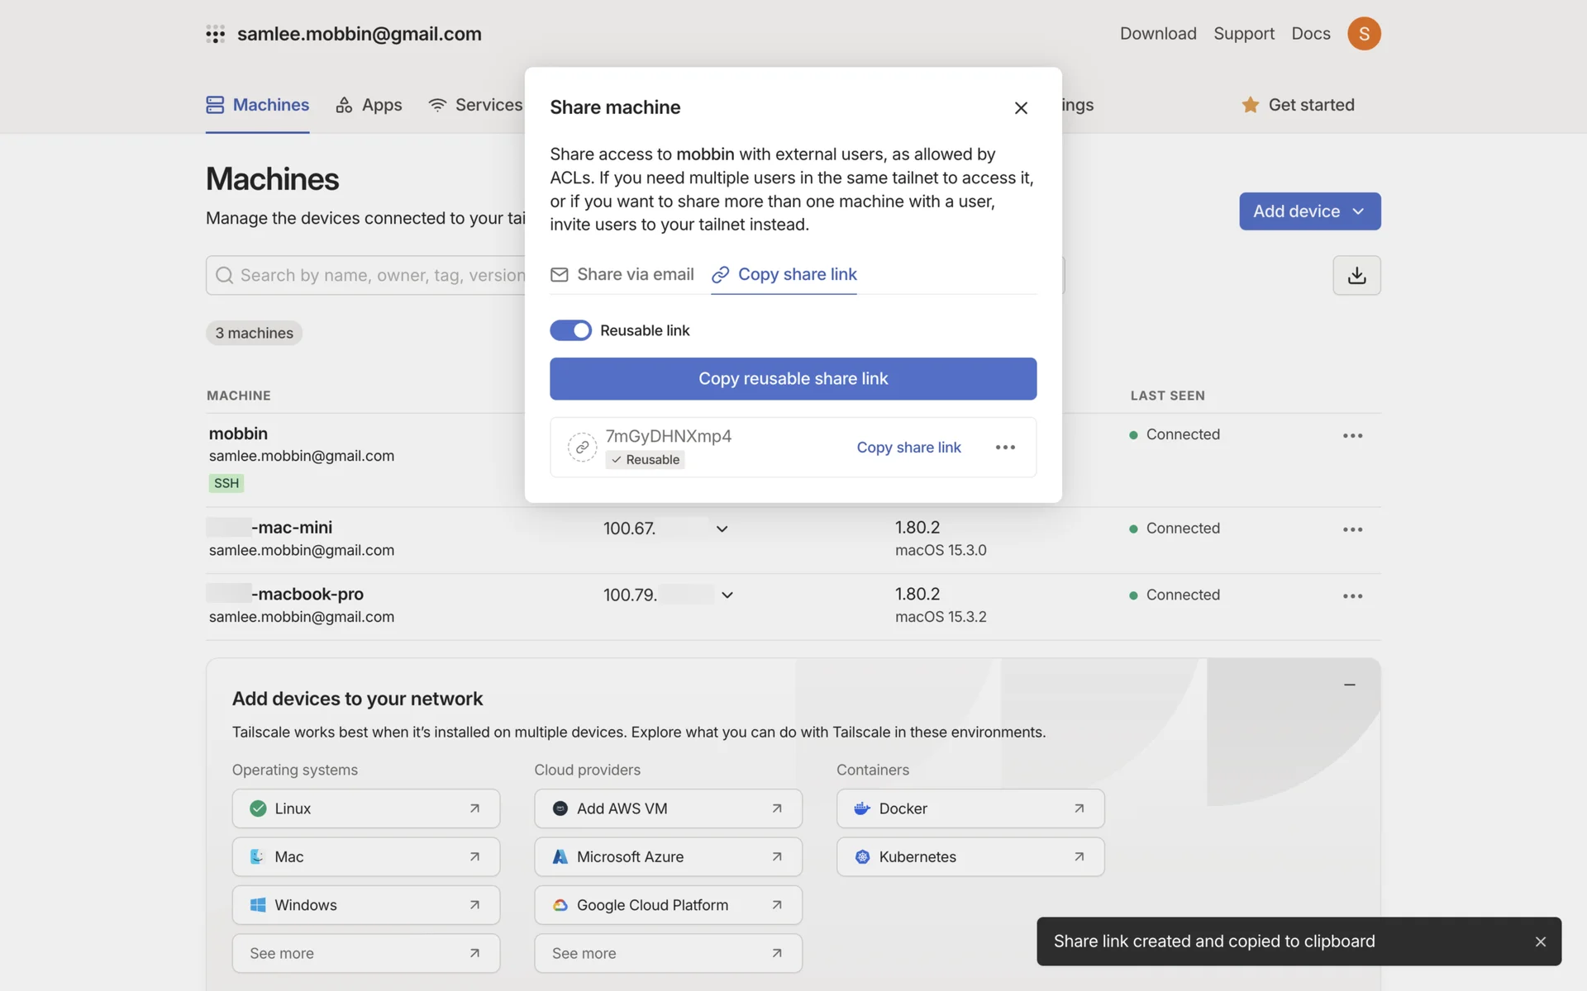Open the mac-mini row options menu

coord(1352,529)
